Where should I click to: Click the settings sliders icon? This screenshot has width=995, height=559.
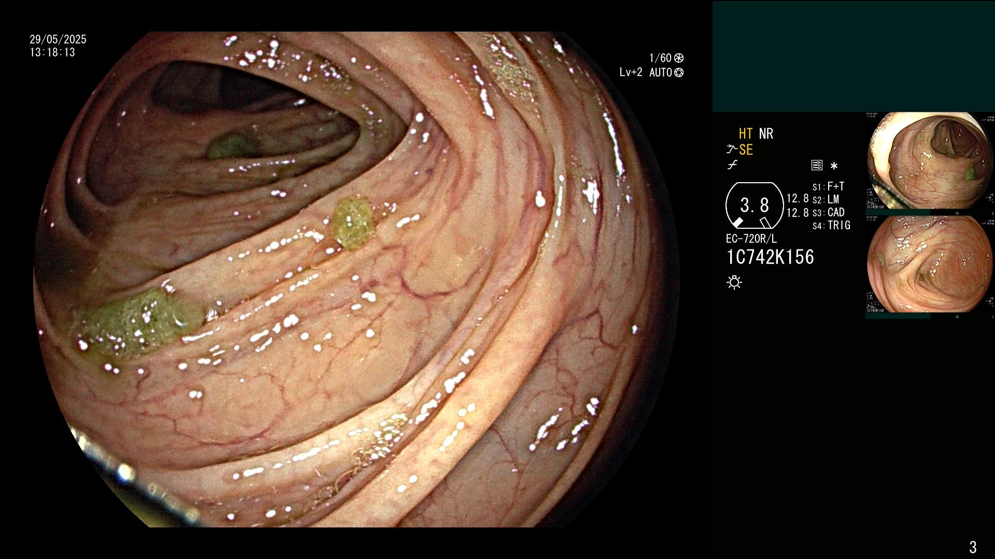pyautogui.click(x=817, y=166)
